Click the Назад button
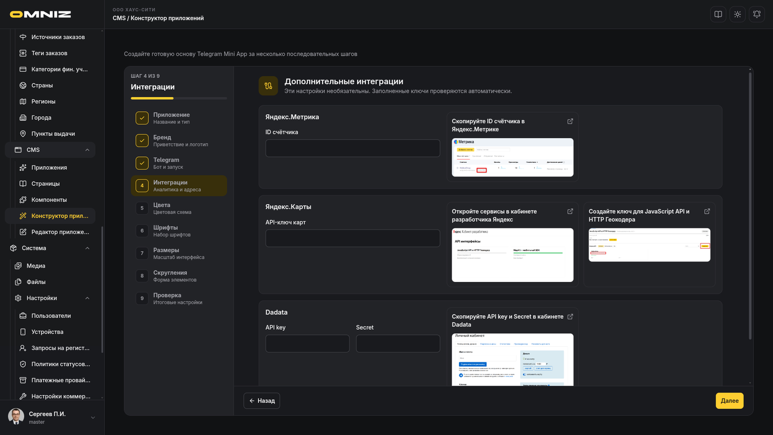 click(262, 401)
